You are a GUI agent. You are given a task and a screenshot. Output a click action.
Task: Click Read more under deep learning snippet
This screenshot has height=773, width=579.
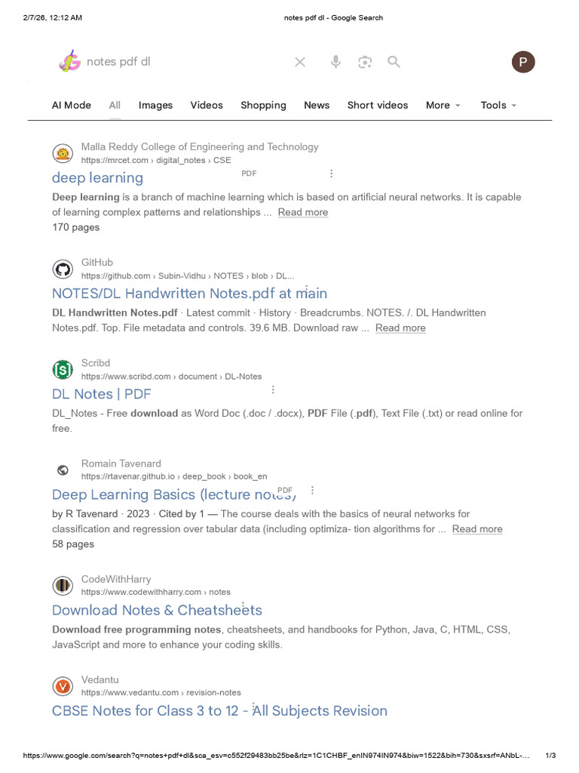[x=303, y=212]
